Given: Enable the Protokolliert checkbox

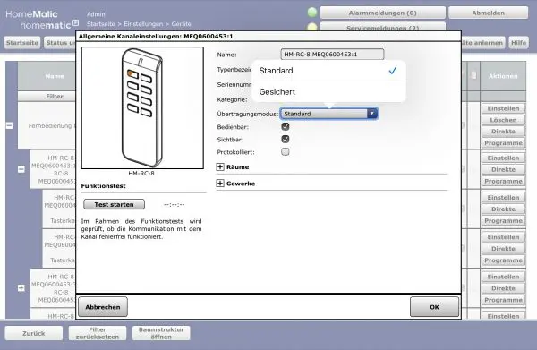Looking at the screenshot, I should coord(286,151).
